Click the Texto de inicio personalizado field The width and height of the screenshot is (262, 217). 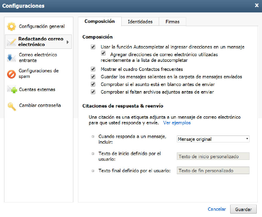213,156
